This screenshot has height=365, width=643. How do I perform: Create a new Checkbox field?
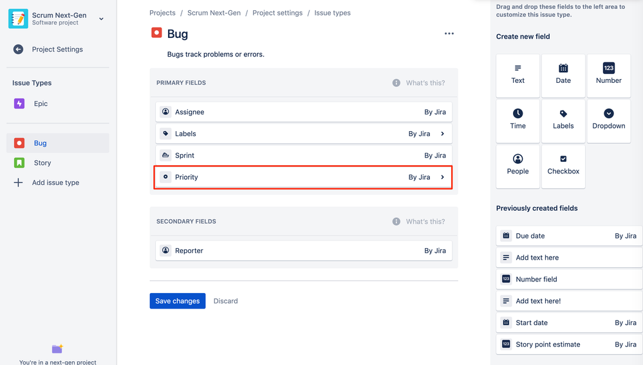point(563,166)
